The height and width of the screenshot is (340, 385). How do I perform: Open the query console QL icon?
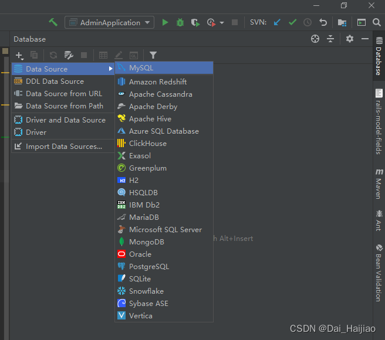pos(134,56)
